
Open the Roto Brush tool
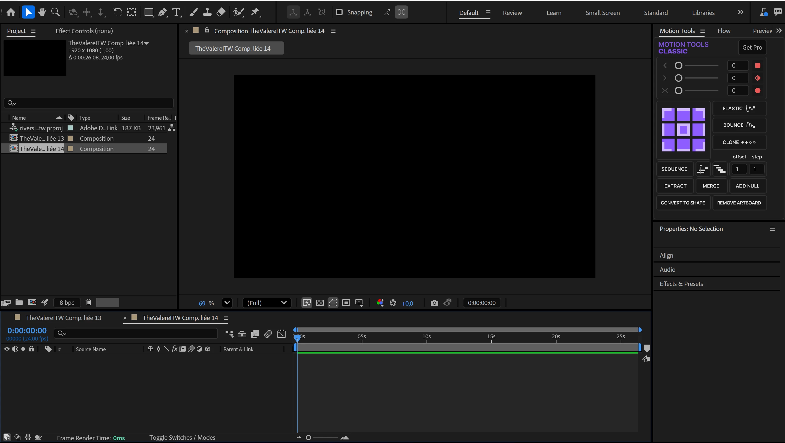pos(238,12)
